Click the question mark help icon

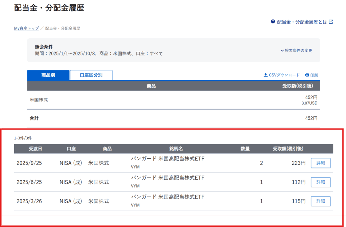[x=273, y=22]
